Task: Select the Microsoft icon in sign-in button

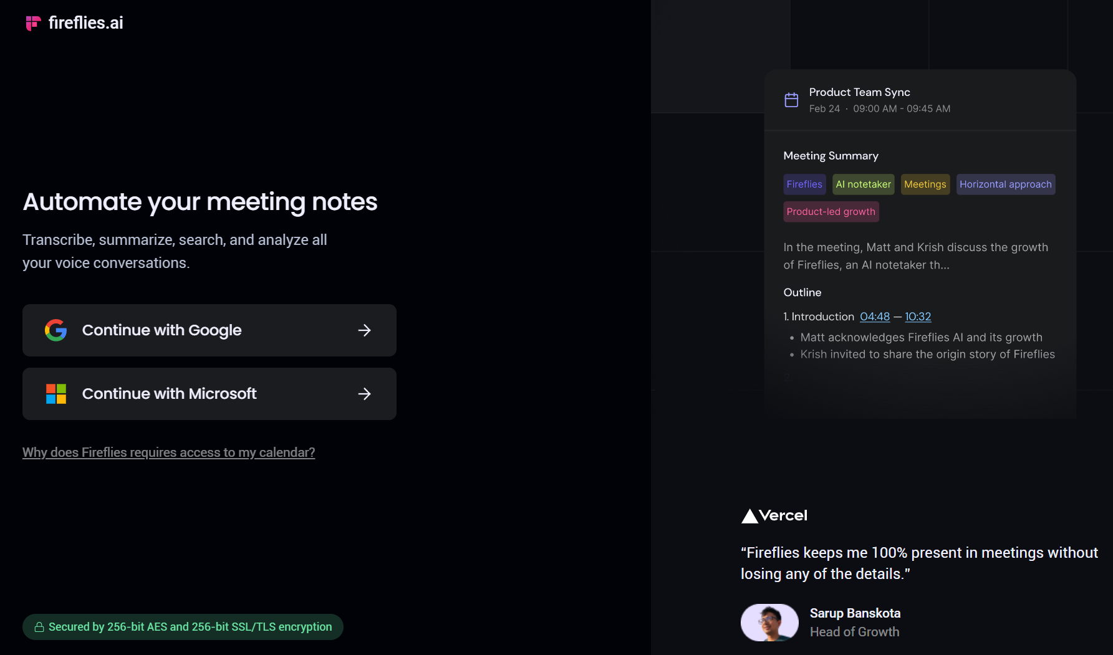Action: 56,393
